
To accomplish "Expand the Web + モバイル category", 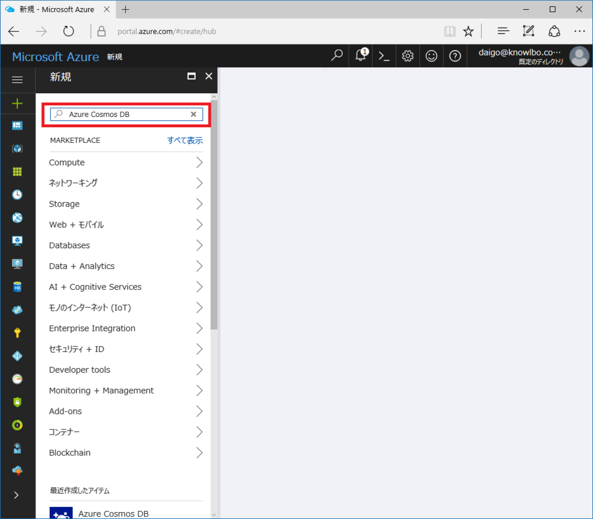I will [126, 224].
